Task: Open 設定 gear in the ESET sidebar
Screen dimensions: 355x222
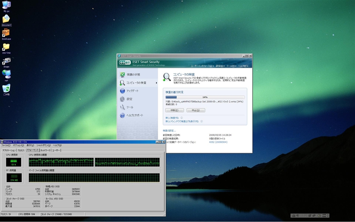Action: click(x=129, y=99)
